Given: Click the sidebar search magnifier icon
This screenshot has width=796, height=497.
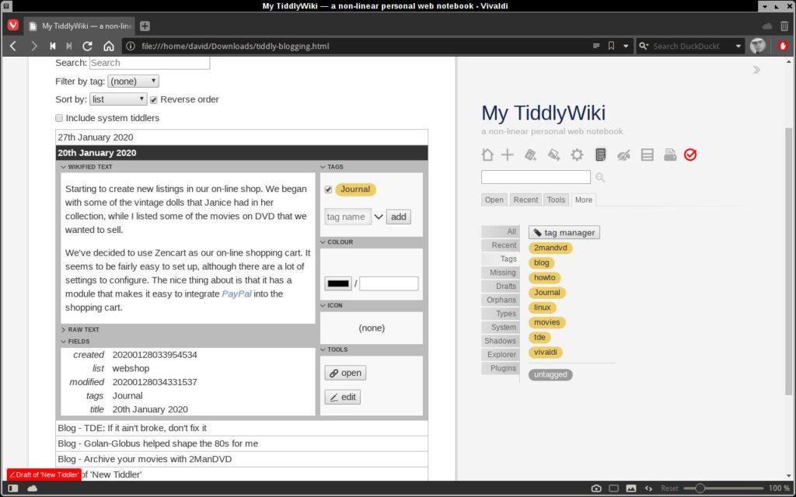Looking at the screenshot, I should (x=600, y=177).
